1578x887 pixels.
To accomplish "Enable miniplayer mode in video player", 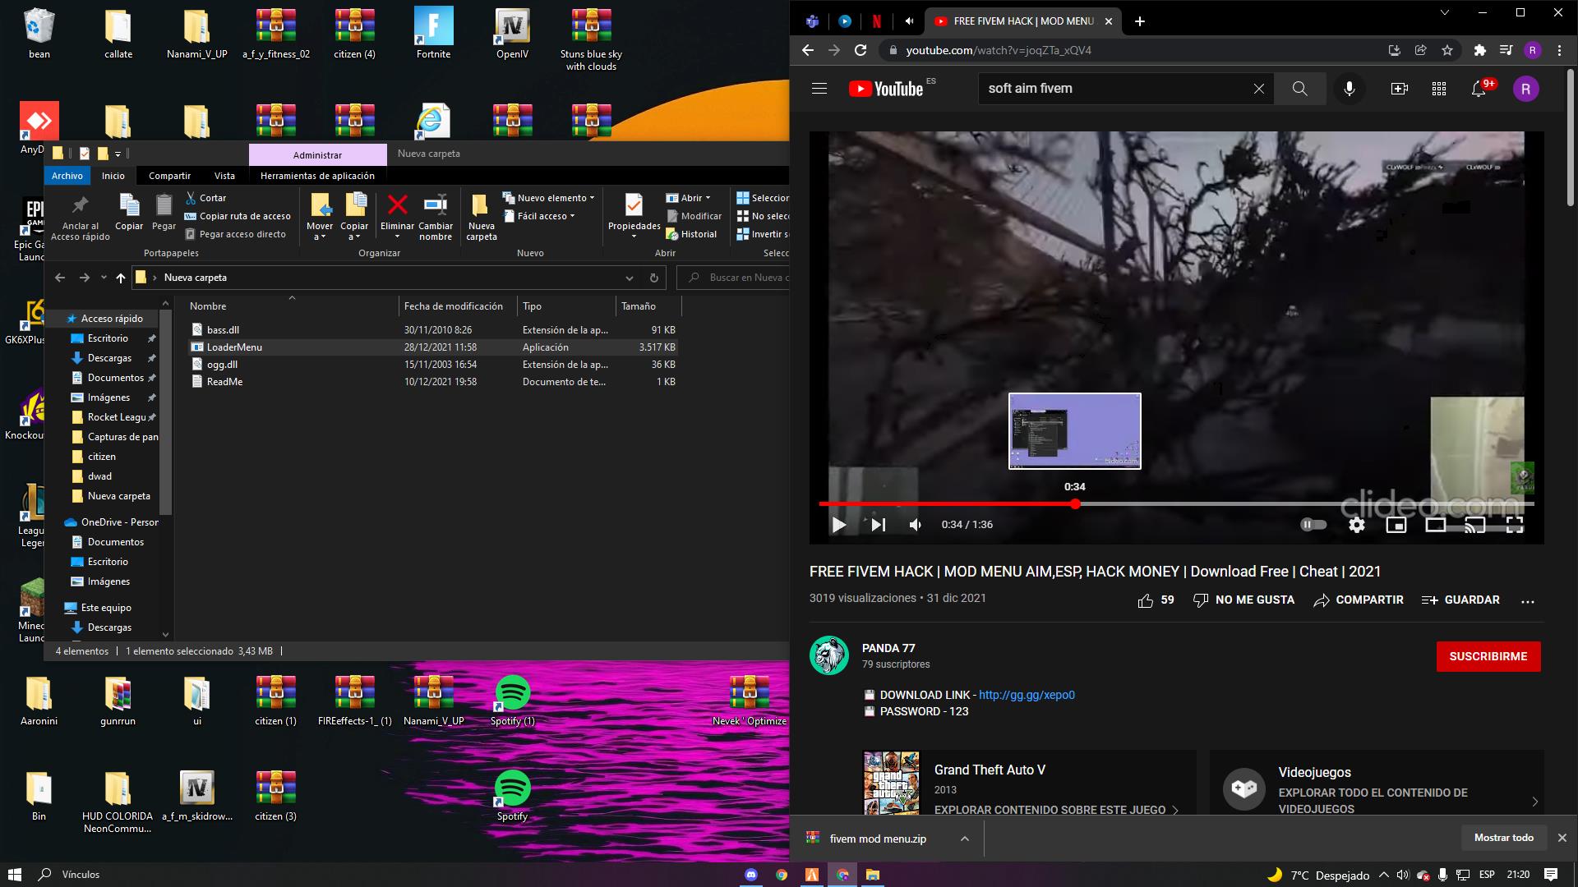I will click(1396, 525).
